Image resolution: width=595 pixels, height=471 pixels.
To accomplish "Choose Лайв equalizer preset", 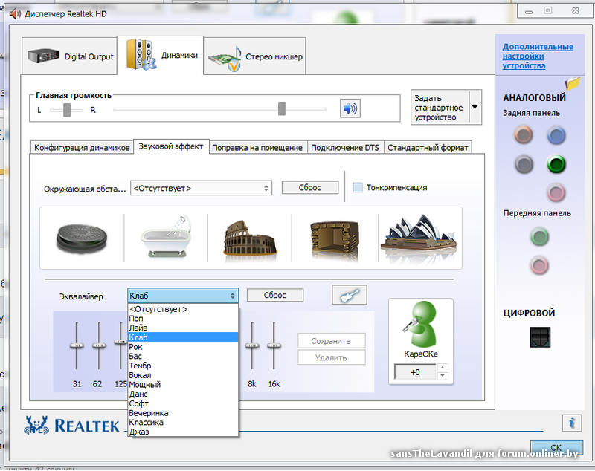I will (x=183, y=328).
